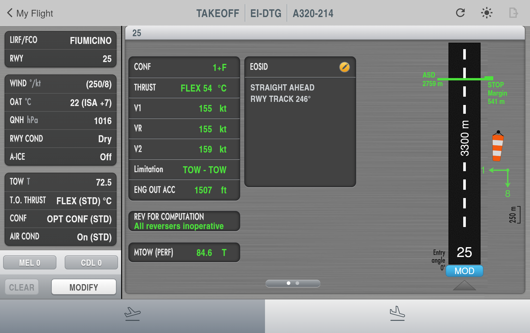
Task: Click the V1 155 kt value
Action: [184, 108]
